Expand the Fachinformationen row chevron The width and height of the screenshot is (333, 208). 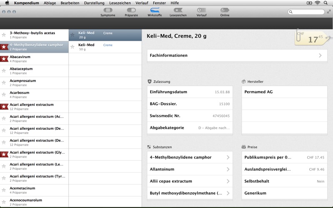320,55
